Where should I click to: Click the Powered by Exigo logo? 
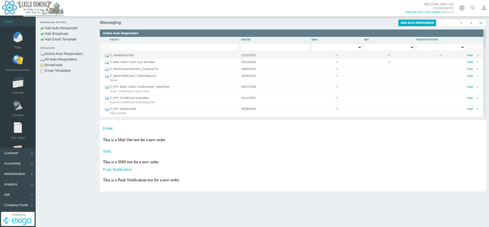click(x=18, y=219)
